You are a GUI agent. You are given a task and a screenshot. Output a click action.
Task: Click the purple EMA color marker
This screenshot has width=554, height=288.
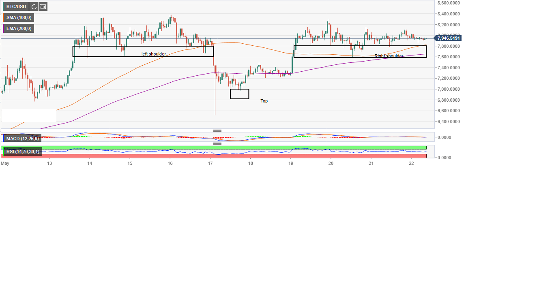pos(3,28)
